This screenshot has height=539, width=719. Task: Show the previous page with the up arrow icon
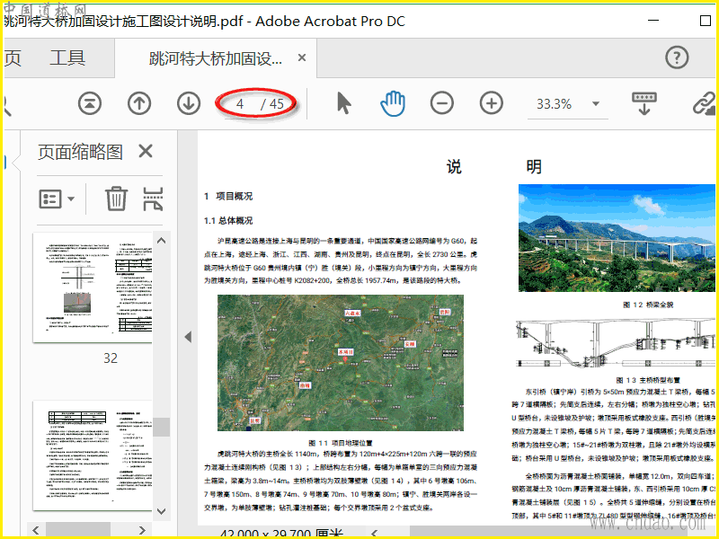(x=139, y=103)
